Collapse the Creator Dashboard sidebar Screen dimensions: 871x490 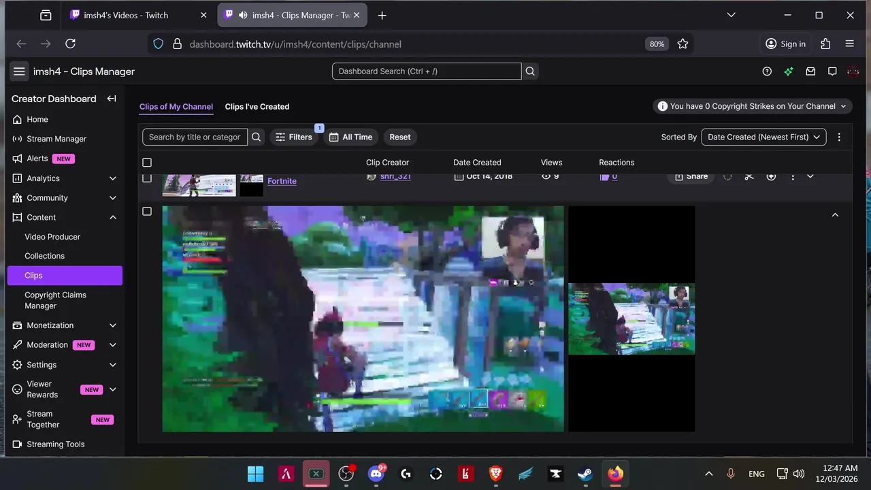pyautogui.click(x=112, y=99)
